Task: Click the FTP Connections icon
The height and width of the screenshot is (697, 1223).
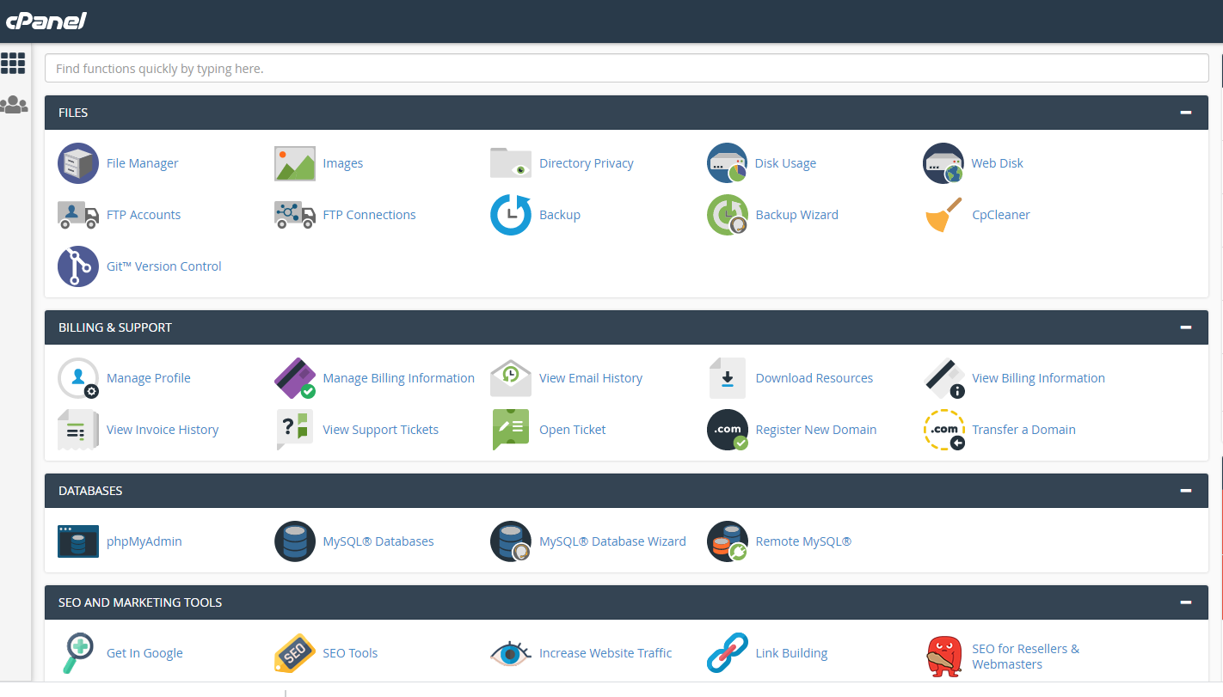Action: (x=295, y=215)
